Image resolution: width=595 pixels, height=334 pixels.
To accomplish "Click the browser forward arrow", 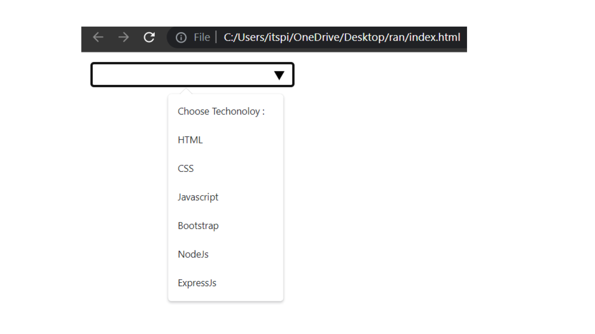I will click(124, 37).
